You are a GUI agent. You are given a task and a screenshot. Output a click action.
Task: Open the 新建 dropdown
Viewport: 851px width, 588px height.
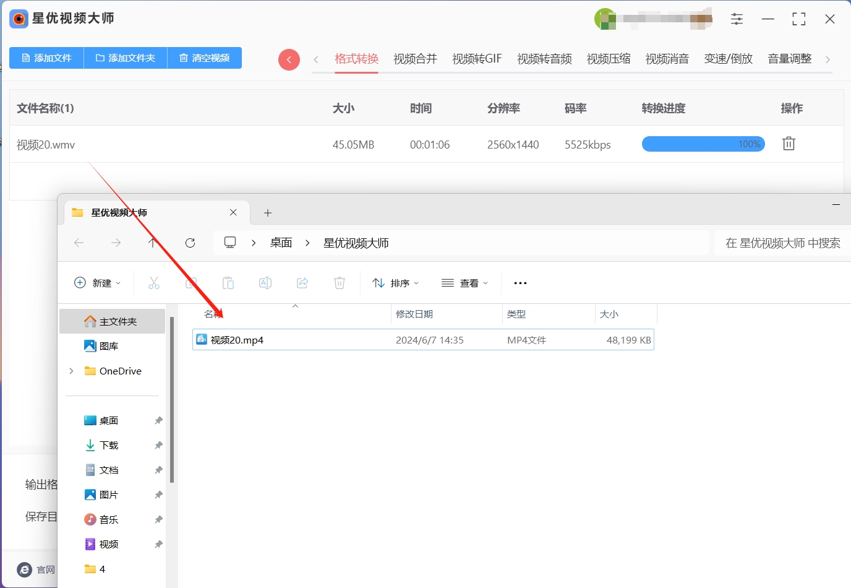[x=98, y=283]
